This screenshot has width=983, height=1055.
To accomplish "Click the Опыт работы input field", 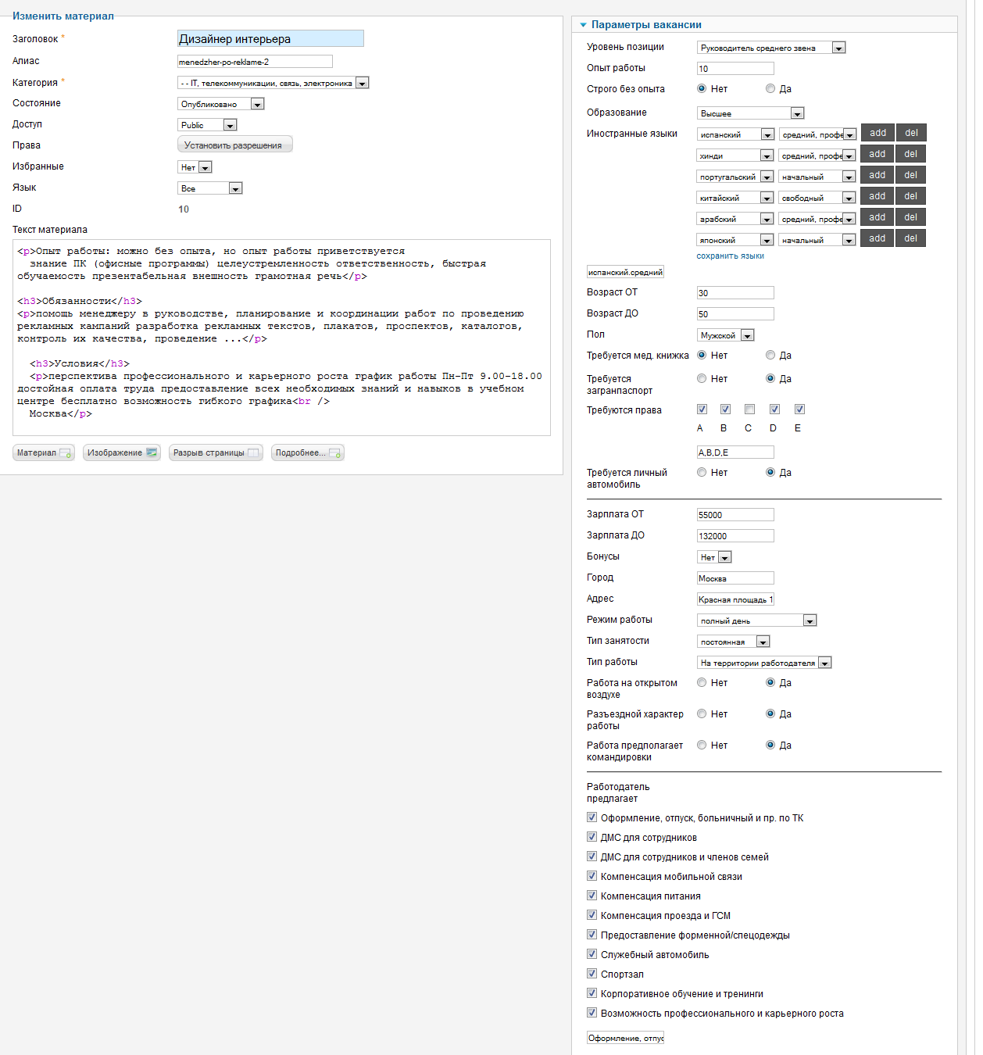I will click(x=735, y=69).
